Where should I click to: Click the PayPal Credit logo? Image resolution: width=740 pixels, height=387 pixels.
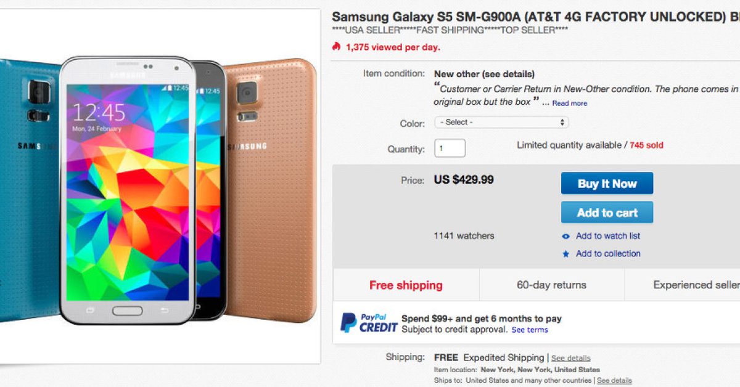tap(369, 323)
